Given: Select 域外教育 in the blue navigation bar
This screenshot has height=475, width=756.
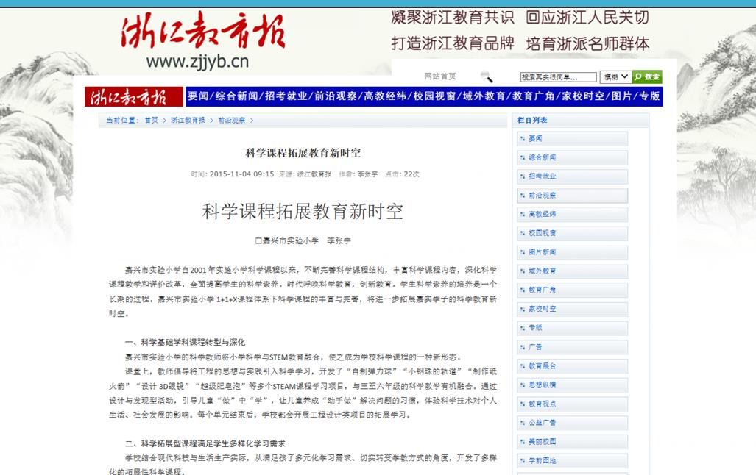Looking at the screenshot, I should [484, 96].
